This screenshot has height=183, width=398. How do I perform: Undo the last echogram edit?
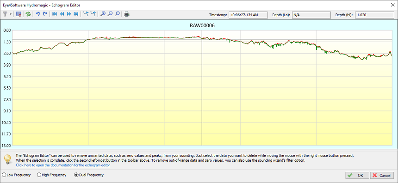pyautogui.click(x=38, y=14)
